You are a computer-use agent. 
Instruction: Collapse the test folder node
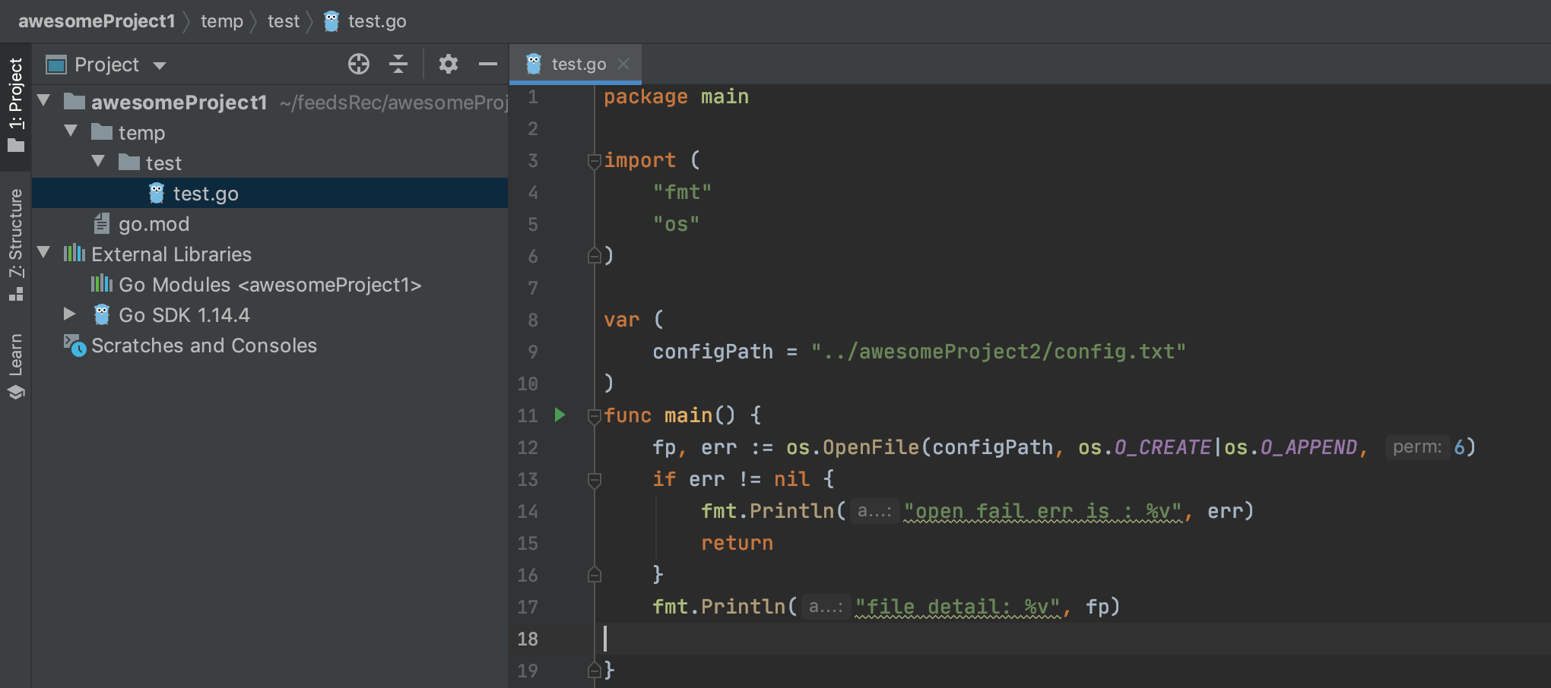[99, 161]
